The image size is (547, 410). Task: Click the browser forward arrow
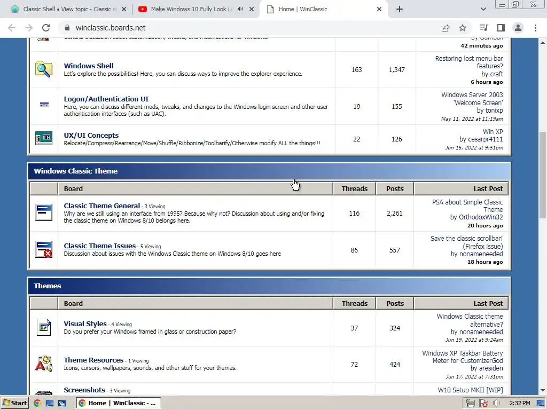point(29,28)
